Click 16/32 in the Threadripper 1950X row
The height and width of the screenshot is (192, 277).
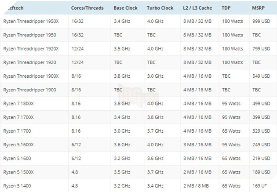pos(77,22)
